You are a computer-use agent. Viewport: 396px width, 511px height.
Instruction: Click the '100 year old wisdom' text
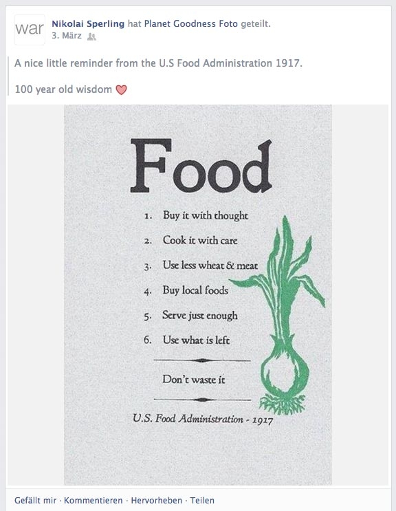pos(63,89)
